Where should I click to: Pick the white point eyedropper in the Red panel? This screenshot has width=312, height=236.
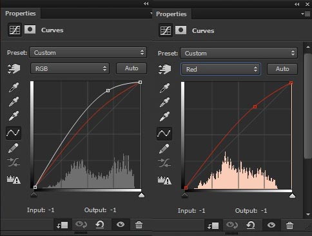[x=164, y=116]
